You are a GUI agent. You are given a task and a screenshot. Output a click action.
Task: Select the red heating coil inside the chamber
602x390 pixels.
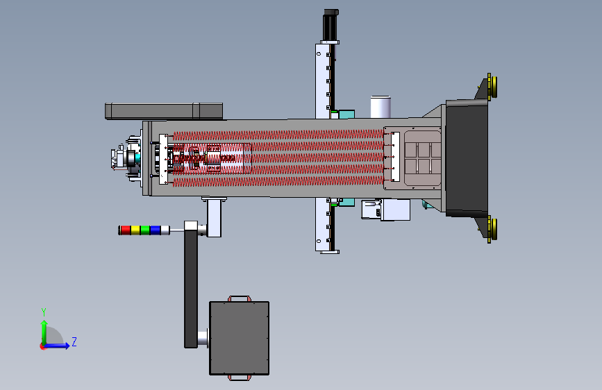click(x=278, y=158)
